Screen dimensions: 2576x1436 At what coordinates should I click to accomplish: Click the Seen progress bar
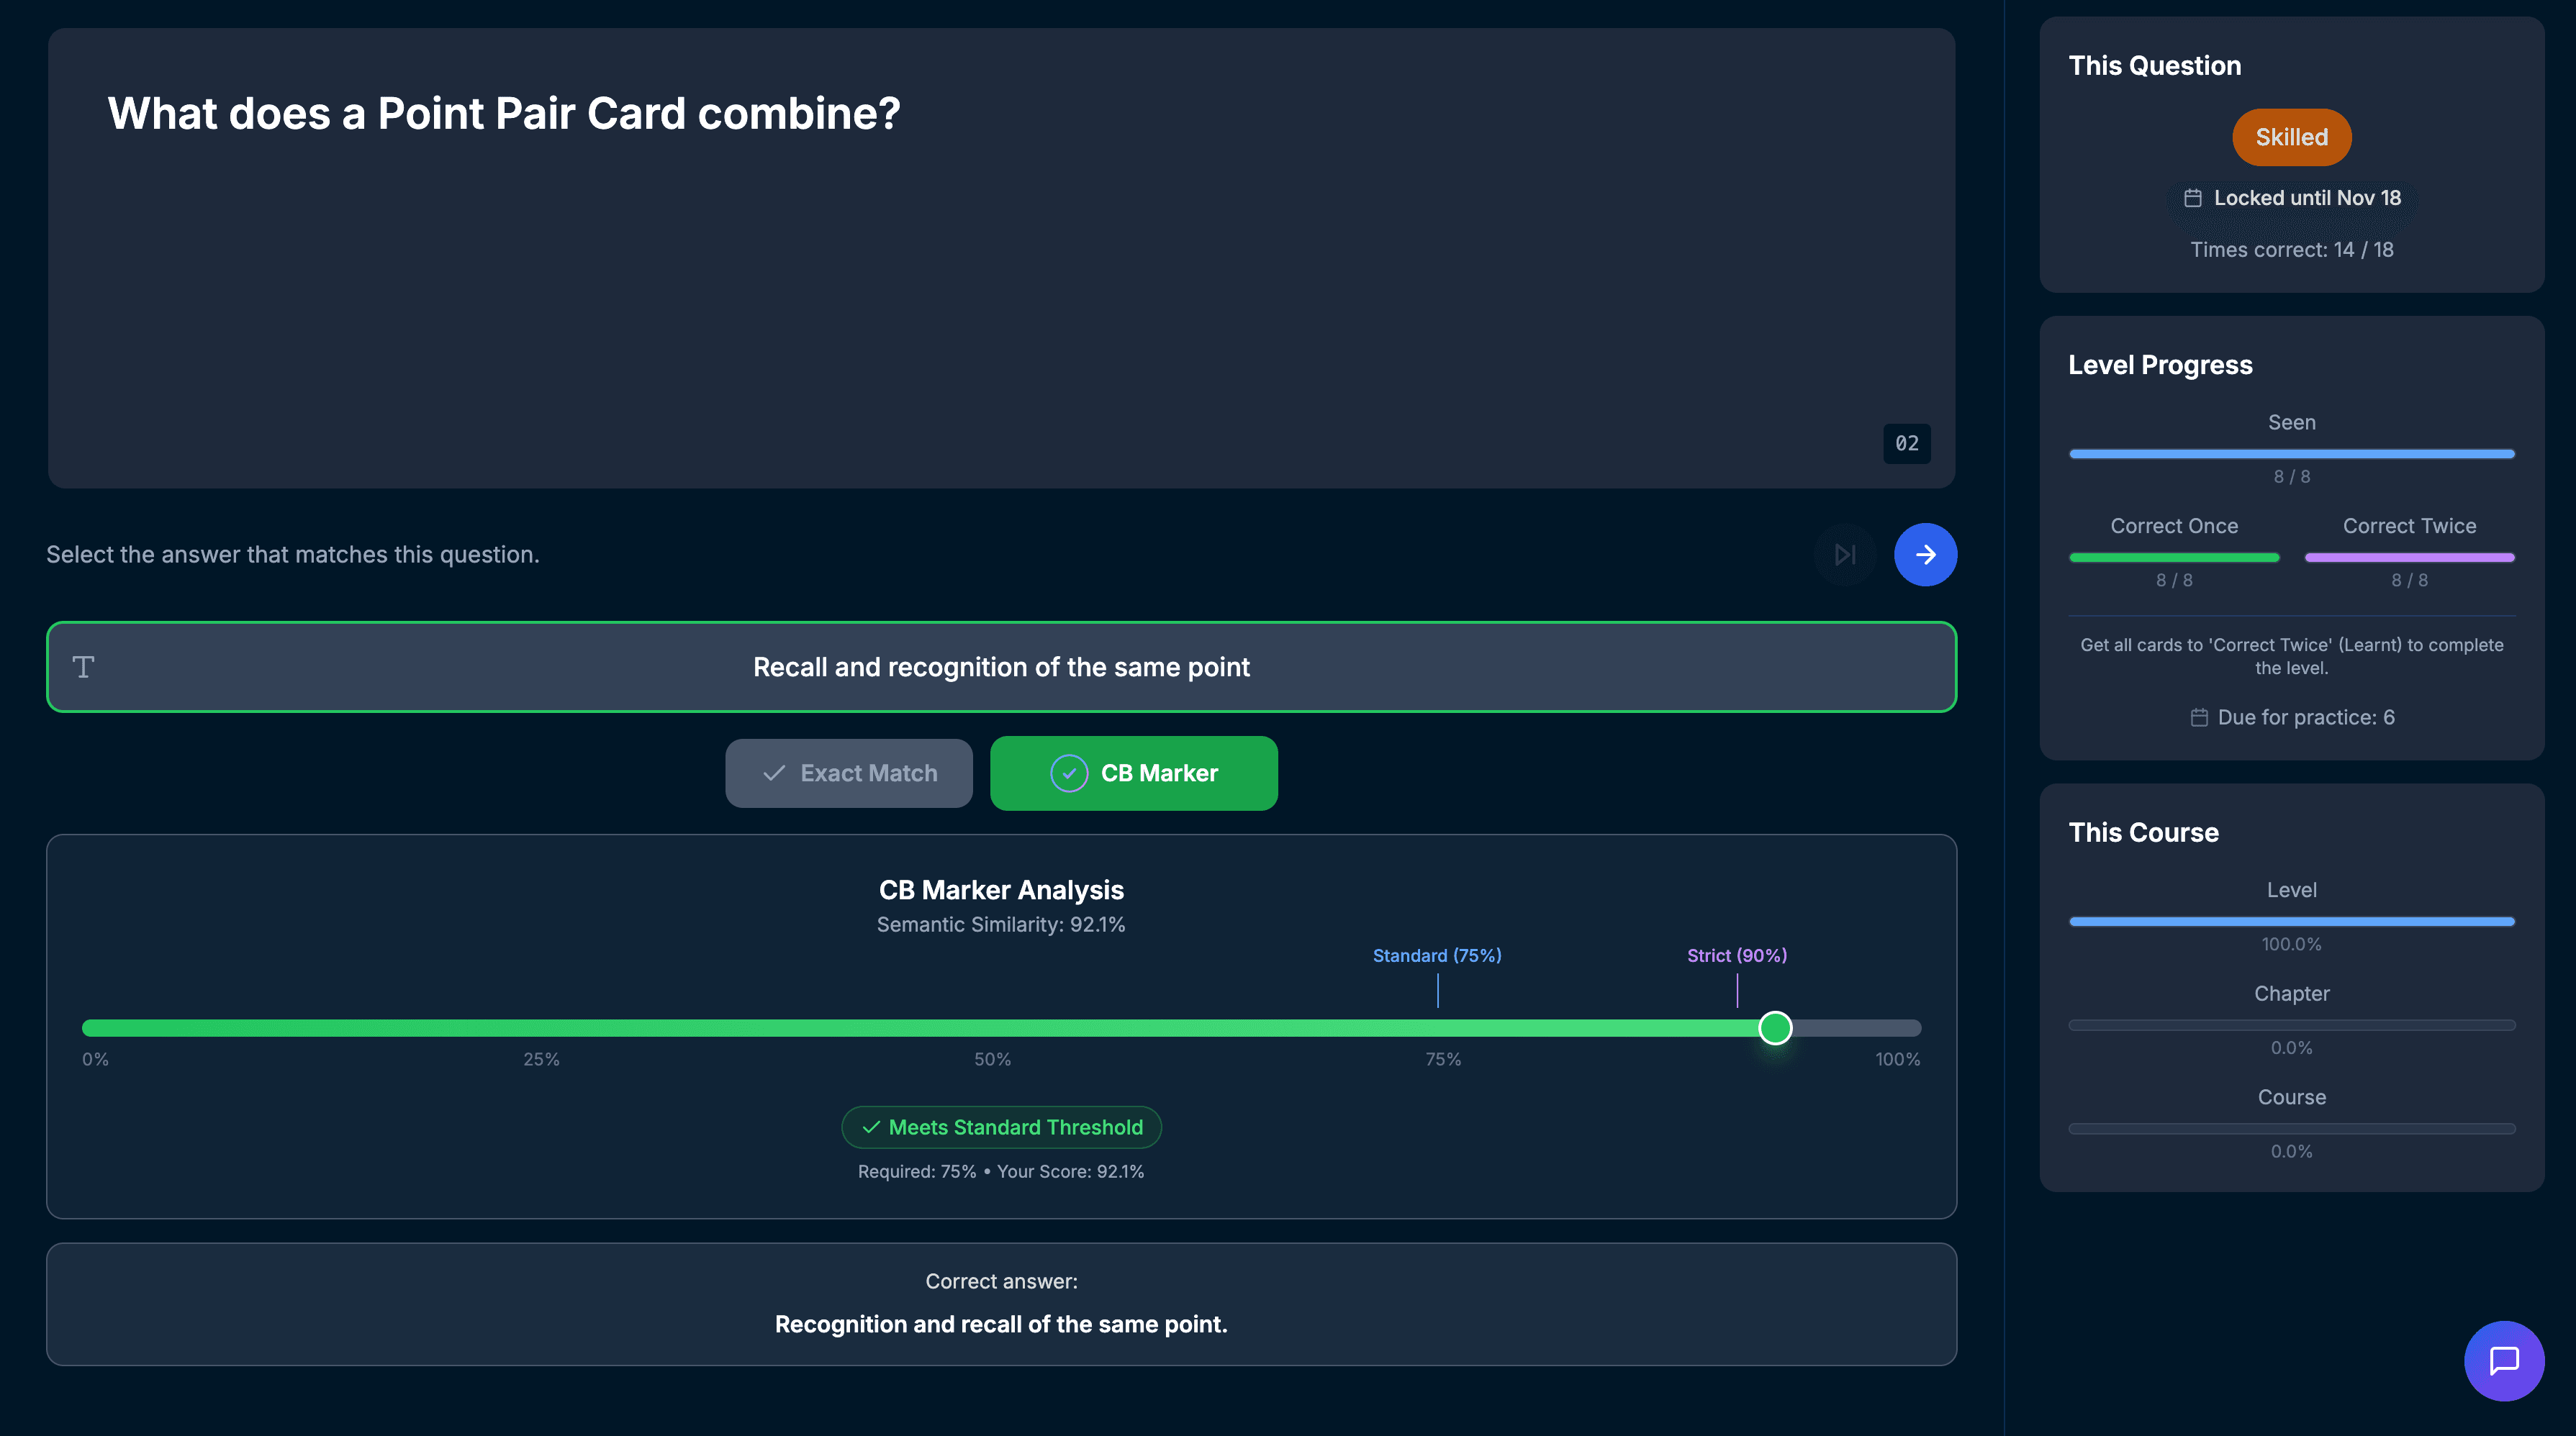pyautogui.click(x=2291, y=454)
